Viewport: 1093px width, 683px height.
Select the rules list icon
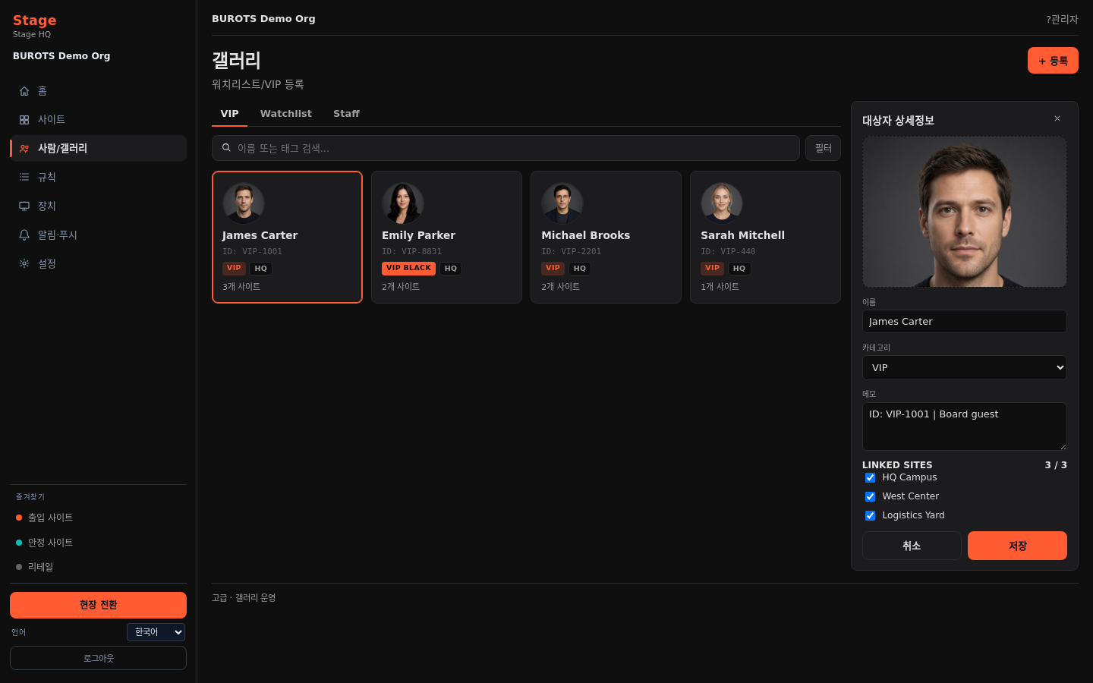click(x=24, y=178)
